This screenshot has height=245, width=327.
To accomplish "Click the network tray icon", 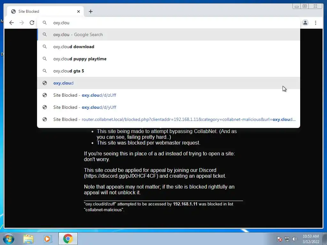I will tap(287, 239).
